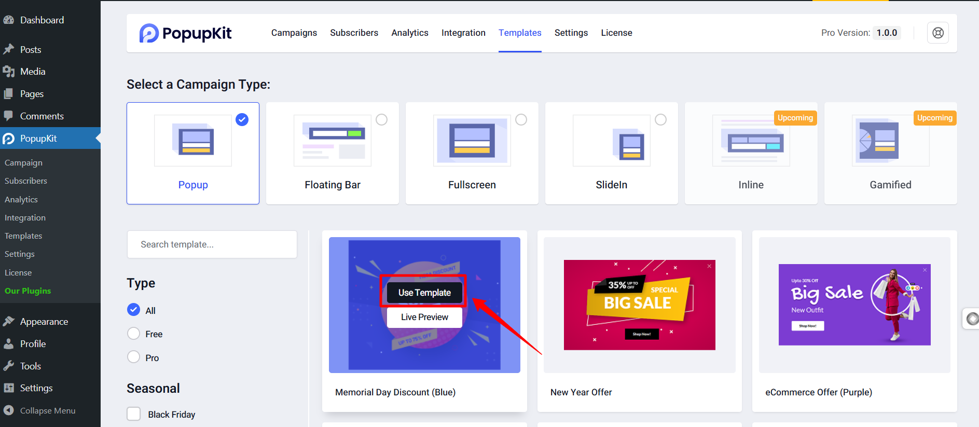Click the Memorial Day Discount (Blue) title
The width and height of the screenshot is (979, 427).
click(x=395, y=392)
